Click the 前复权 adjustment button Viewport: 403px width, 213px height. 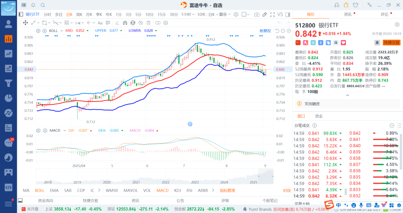[x=265, y=31]
